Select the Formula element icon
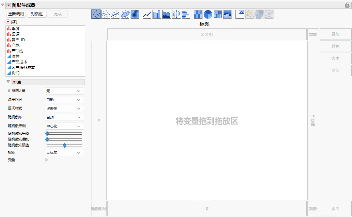Screen dimensions: 352x217 [x=249, y=14]
